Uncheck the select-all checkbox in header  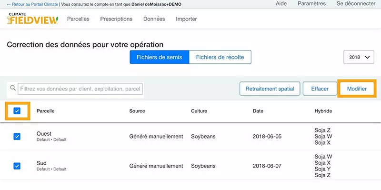[x=17, y=111]
